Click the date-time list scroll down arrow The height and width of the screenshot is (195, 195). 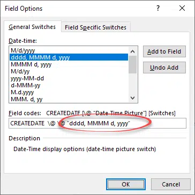(x=132, y=97)
